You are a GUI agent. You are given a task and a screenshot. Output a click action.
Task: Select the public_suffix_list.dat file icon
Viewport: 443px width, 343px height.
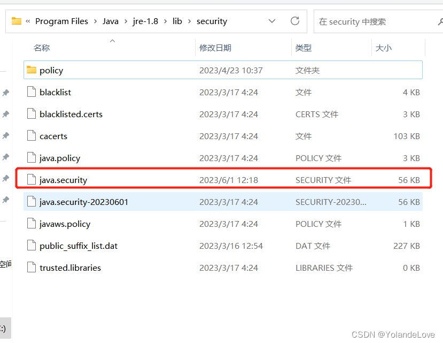(x=32, y=246)
